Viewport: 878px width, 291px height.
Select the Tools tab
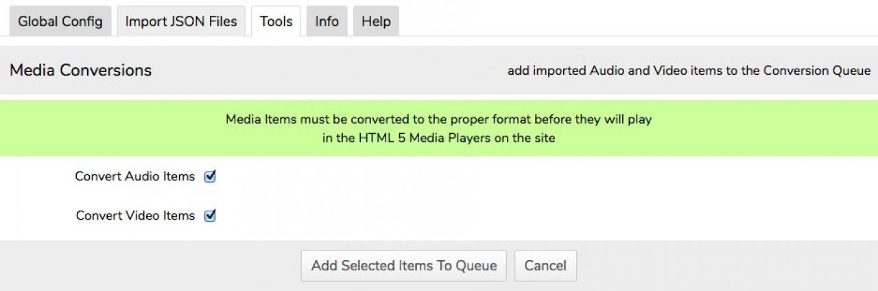click(x=276, y=21)
